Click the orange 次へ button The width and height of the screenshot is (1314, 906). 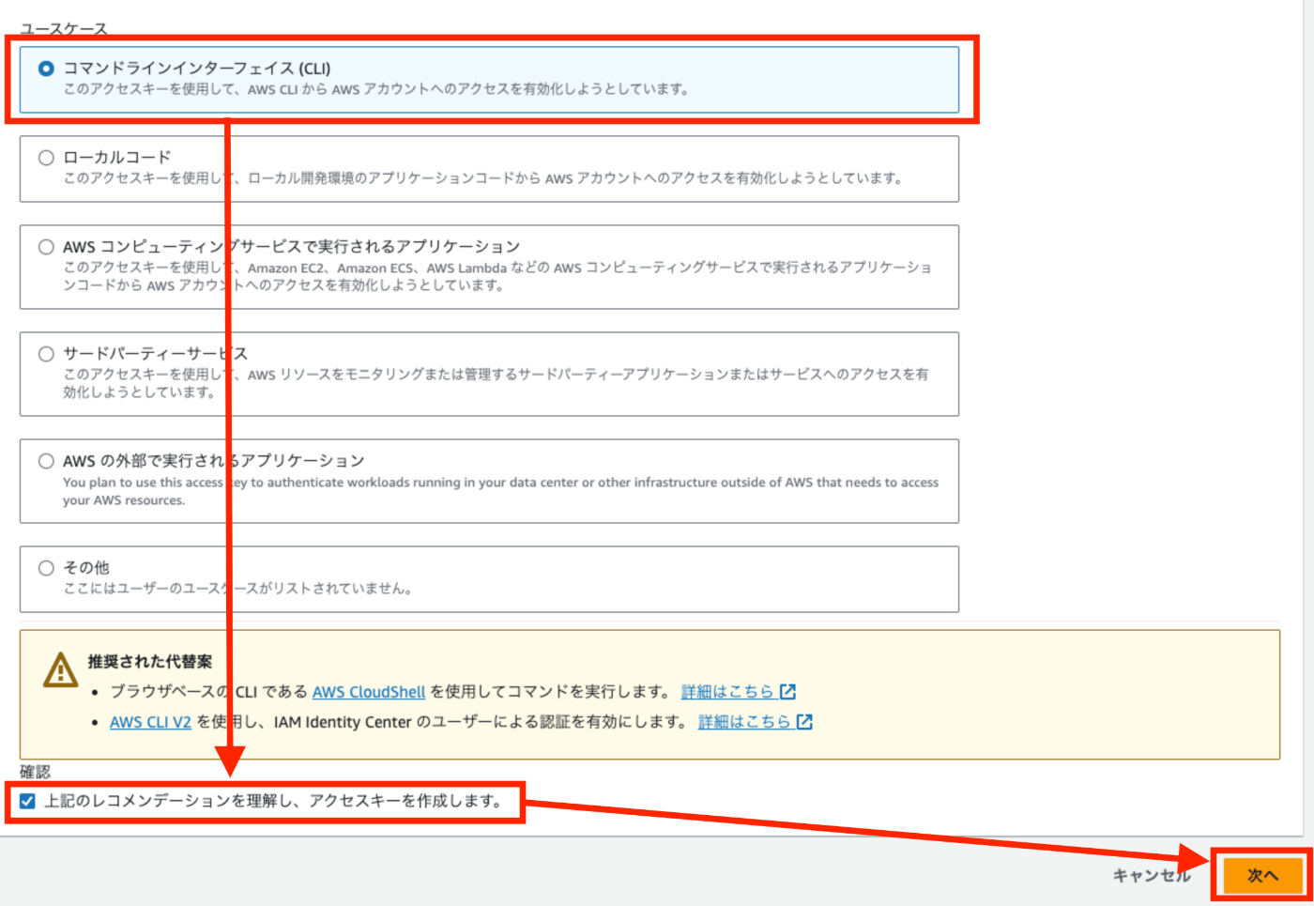tap(1261, 875)
